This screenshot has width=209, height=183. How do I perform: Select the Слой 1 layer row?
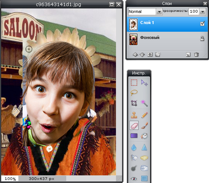tap(167, 24)
